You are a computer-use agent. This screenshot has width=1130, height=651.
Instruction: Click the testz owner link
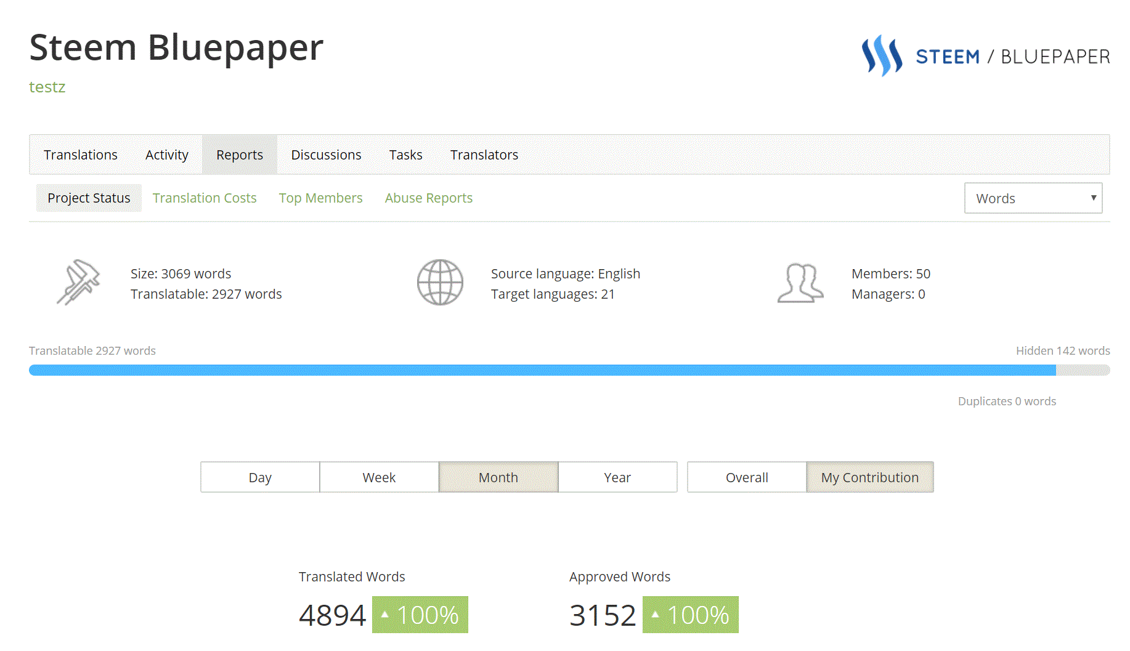(47, 87)
